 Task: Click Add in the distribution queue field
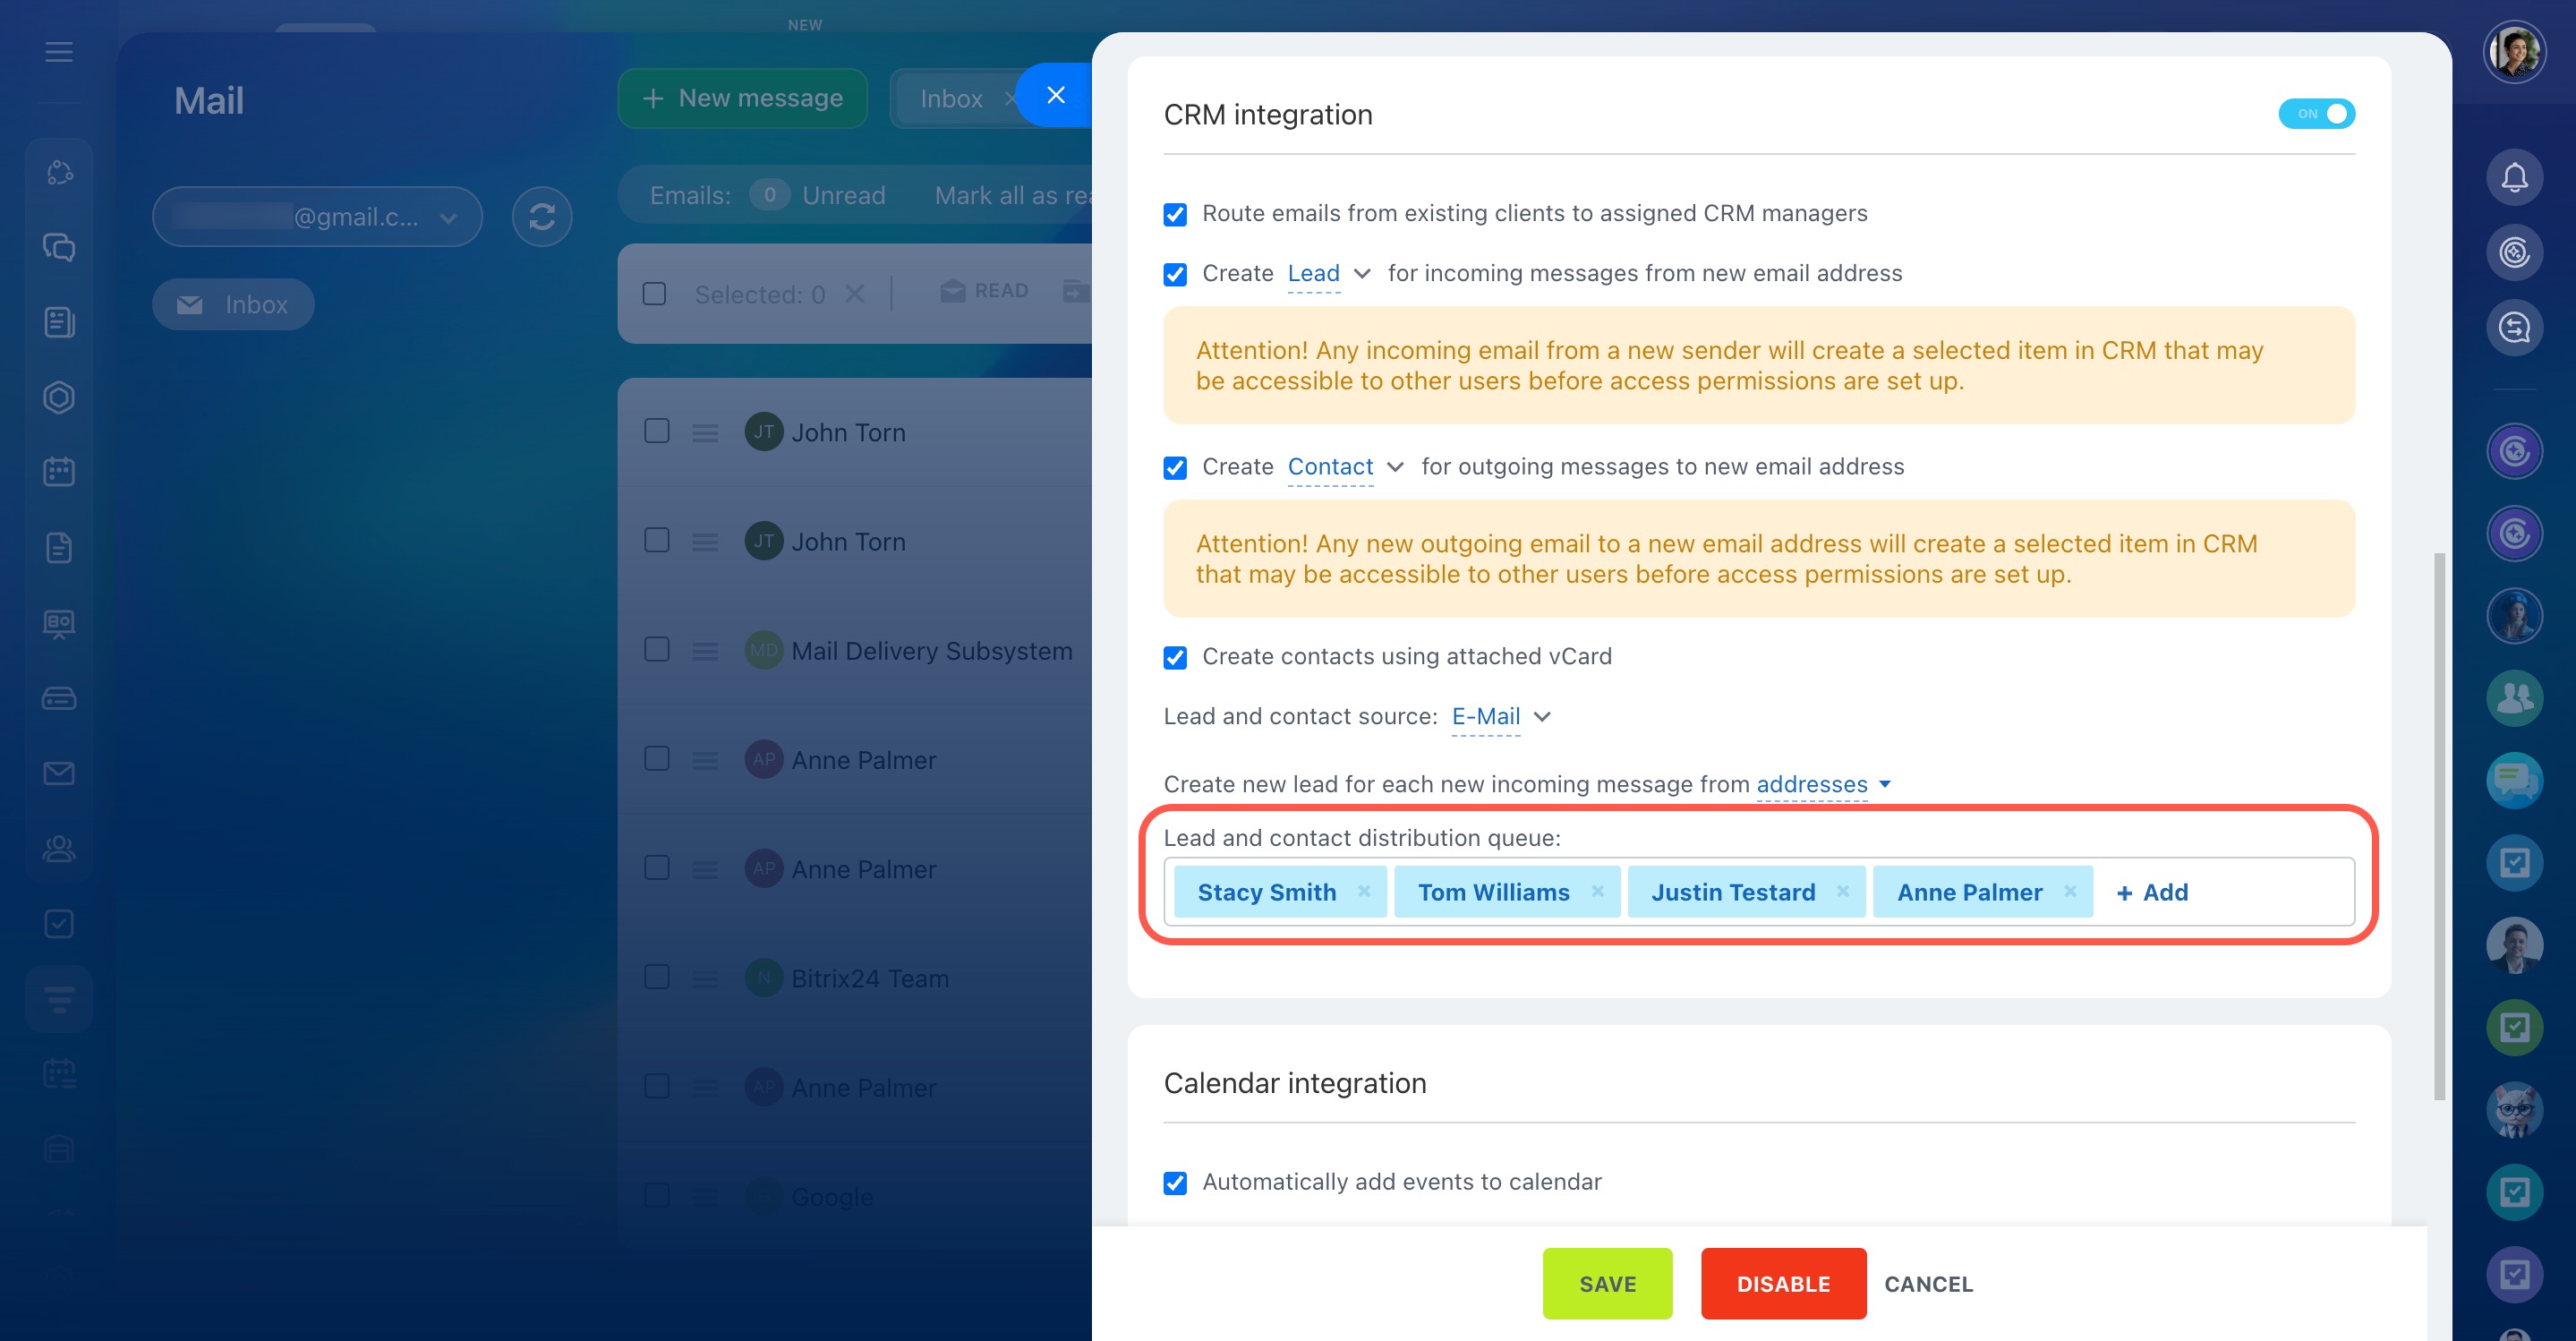coord(2152,892)
